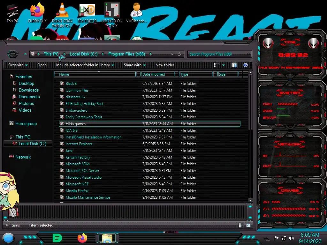This screenshot has width=327, height=245.
Task: Click the Action Center flag tray icon
Action: coord(276,238)
